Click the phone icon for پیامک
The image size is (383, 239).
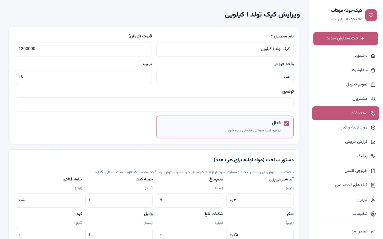tap(373, 156)
